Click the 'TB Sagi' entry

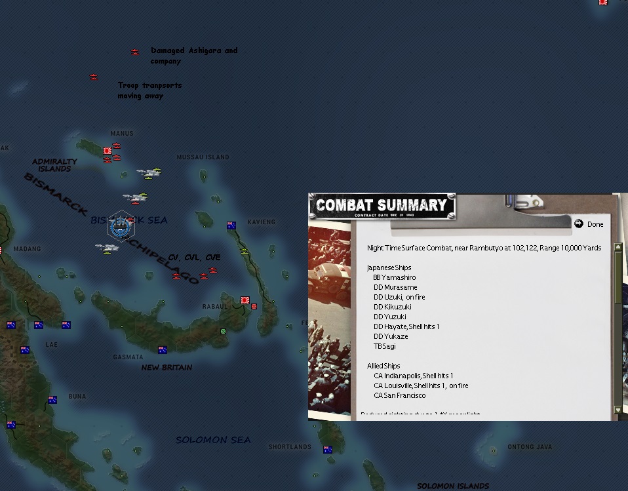point(385,346)
